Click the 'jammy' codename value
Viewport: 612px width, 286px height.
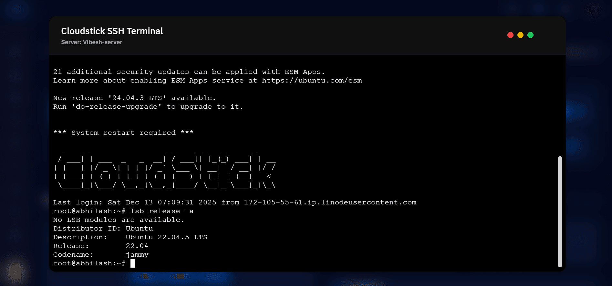[137, 255]
